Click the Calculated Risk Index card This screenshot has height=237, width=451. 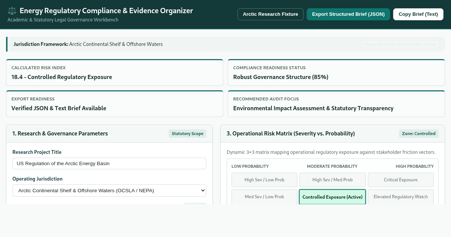[115, 72]
